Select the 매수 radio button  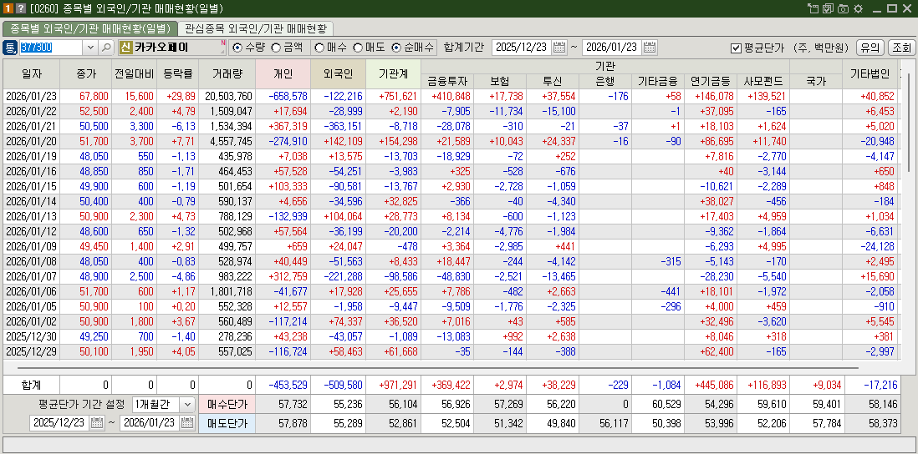pos(319,48)
